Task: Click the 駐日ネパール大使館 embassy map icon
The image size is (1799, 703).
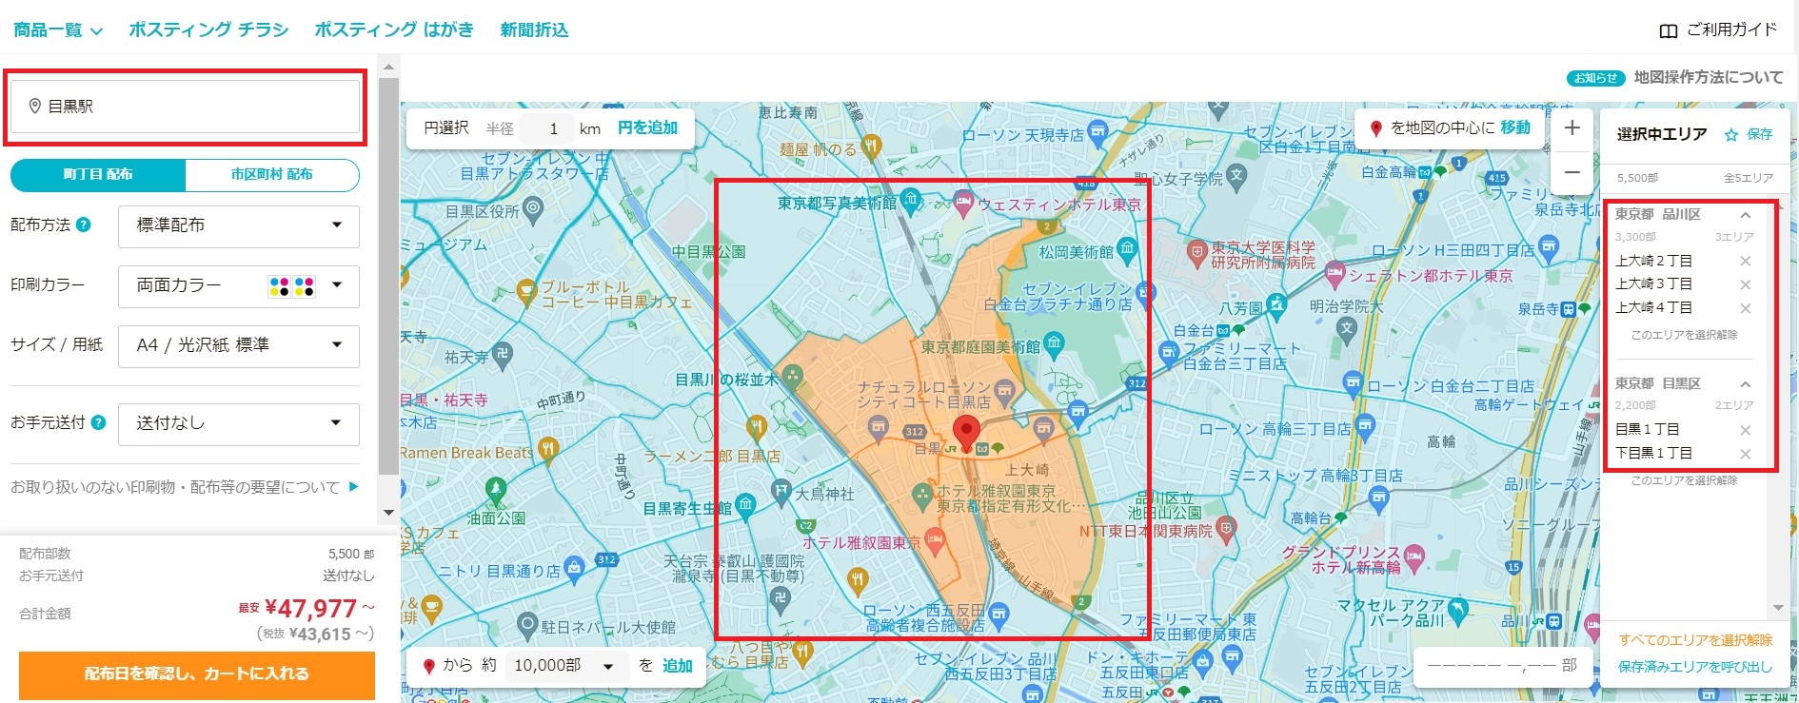Action: 527,625
